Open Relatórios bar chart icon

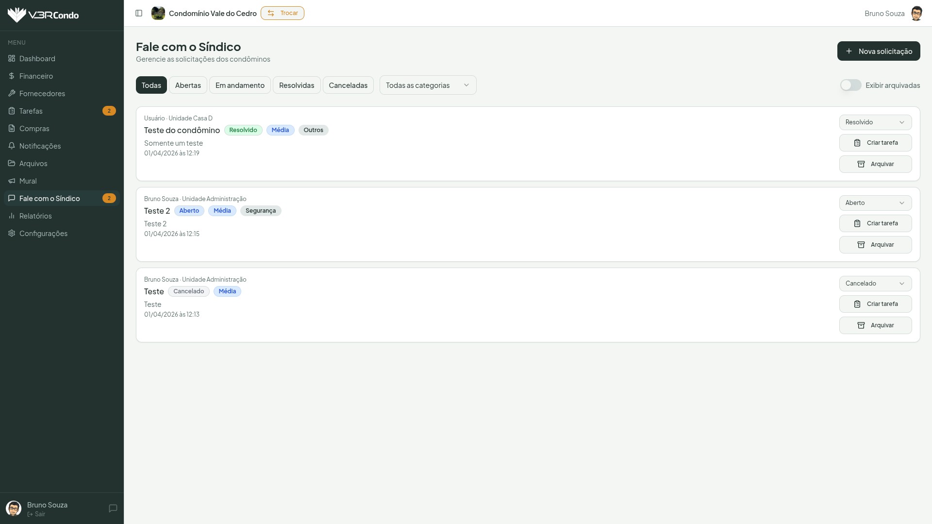(x=12, y=216)
